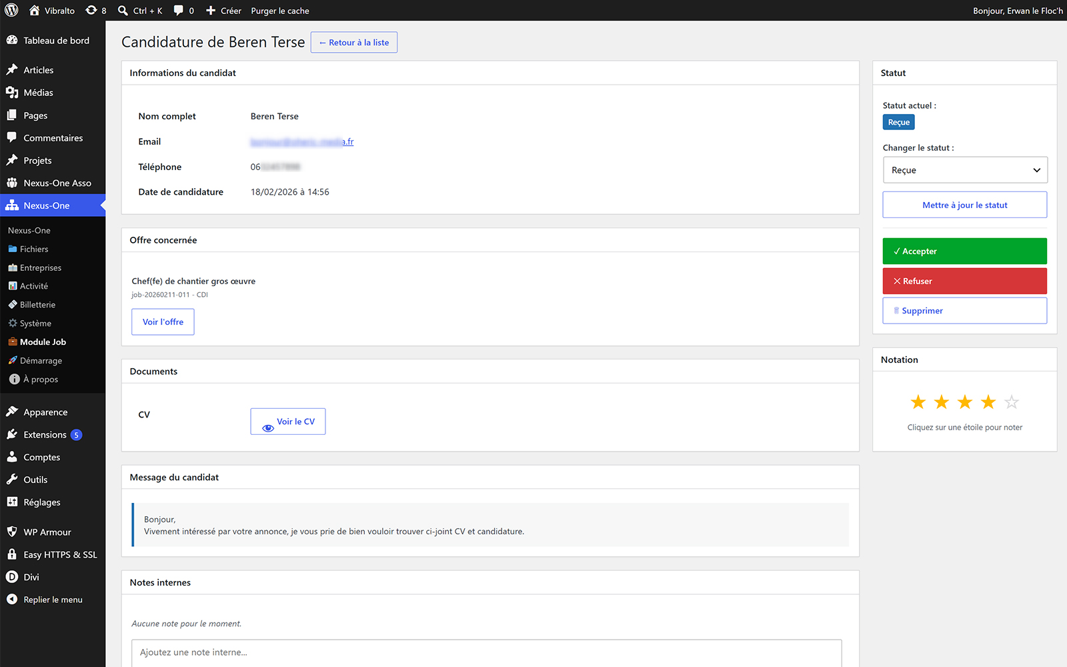1067x667 pixels.
Task: Click the candidate's email address link
Action: [x=302, y=141]
